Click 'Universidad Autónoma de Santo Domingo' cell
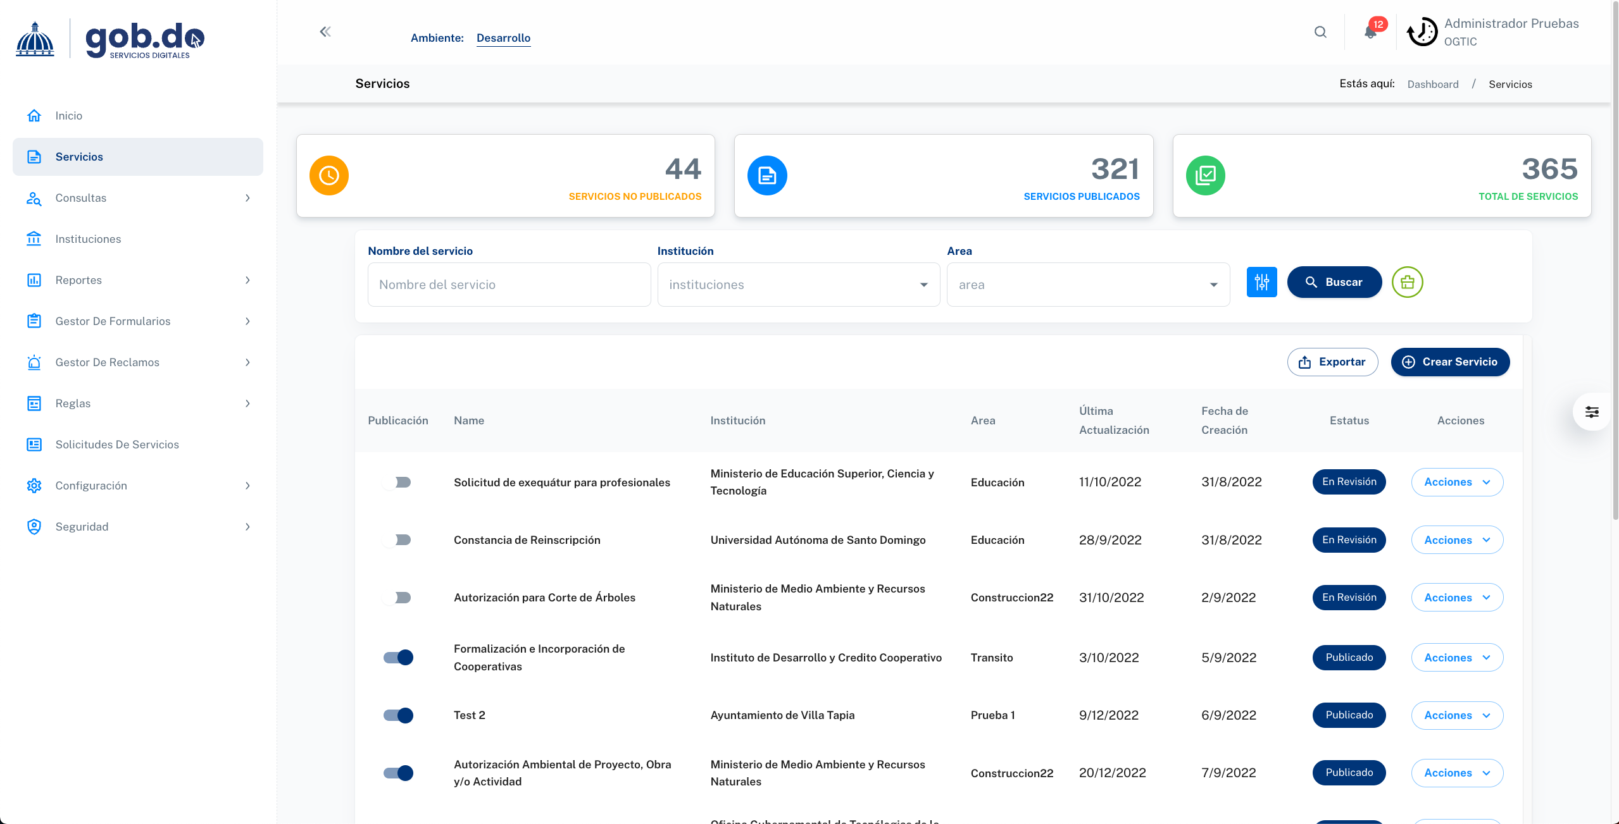The height and width of the screenshot is (824, 1619). pyautogui.click(x=818, y=540)
